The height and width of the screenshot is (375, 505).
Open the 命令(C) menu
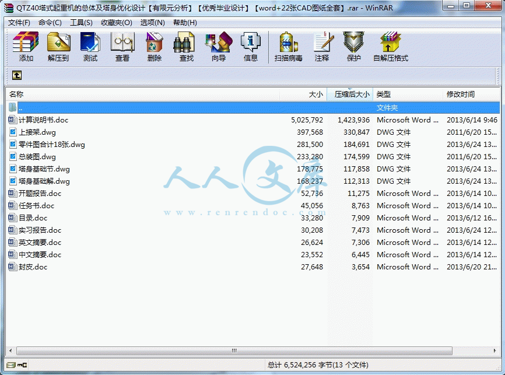click(50, 23)
